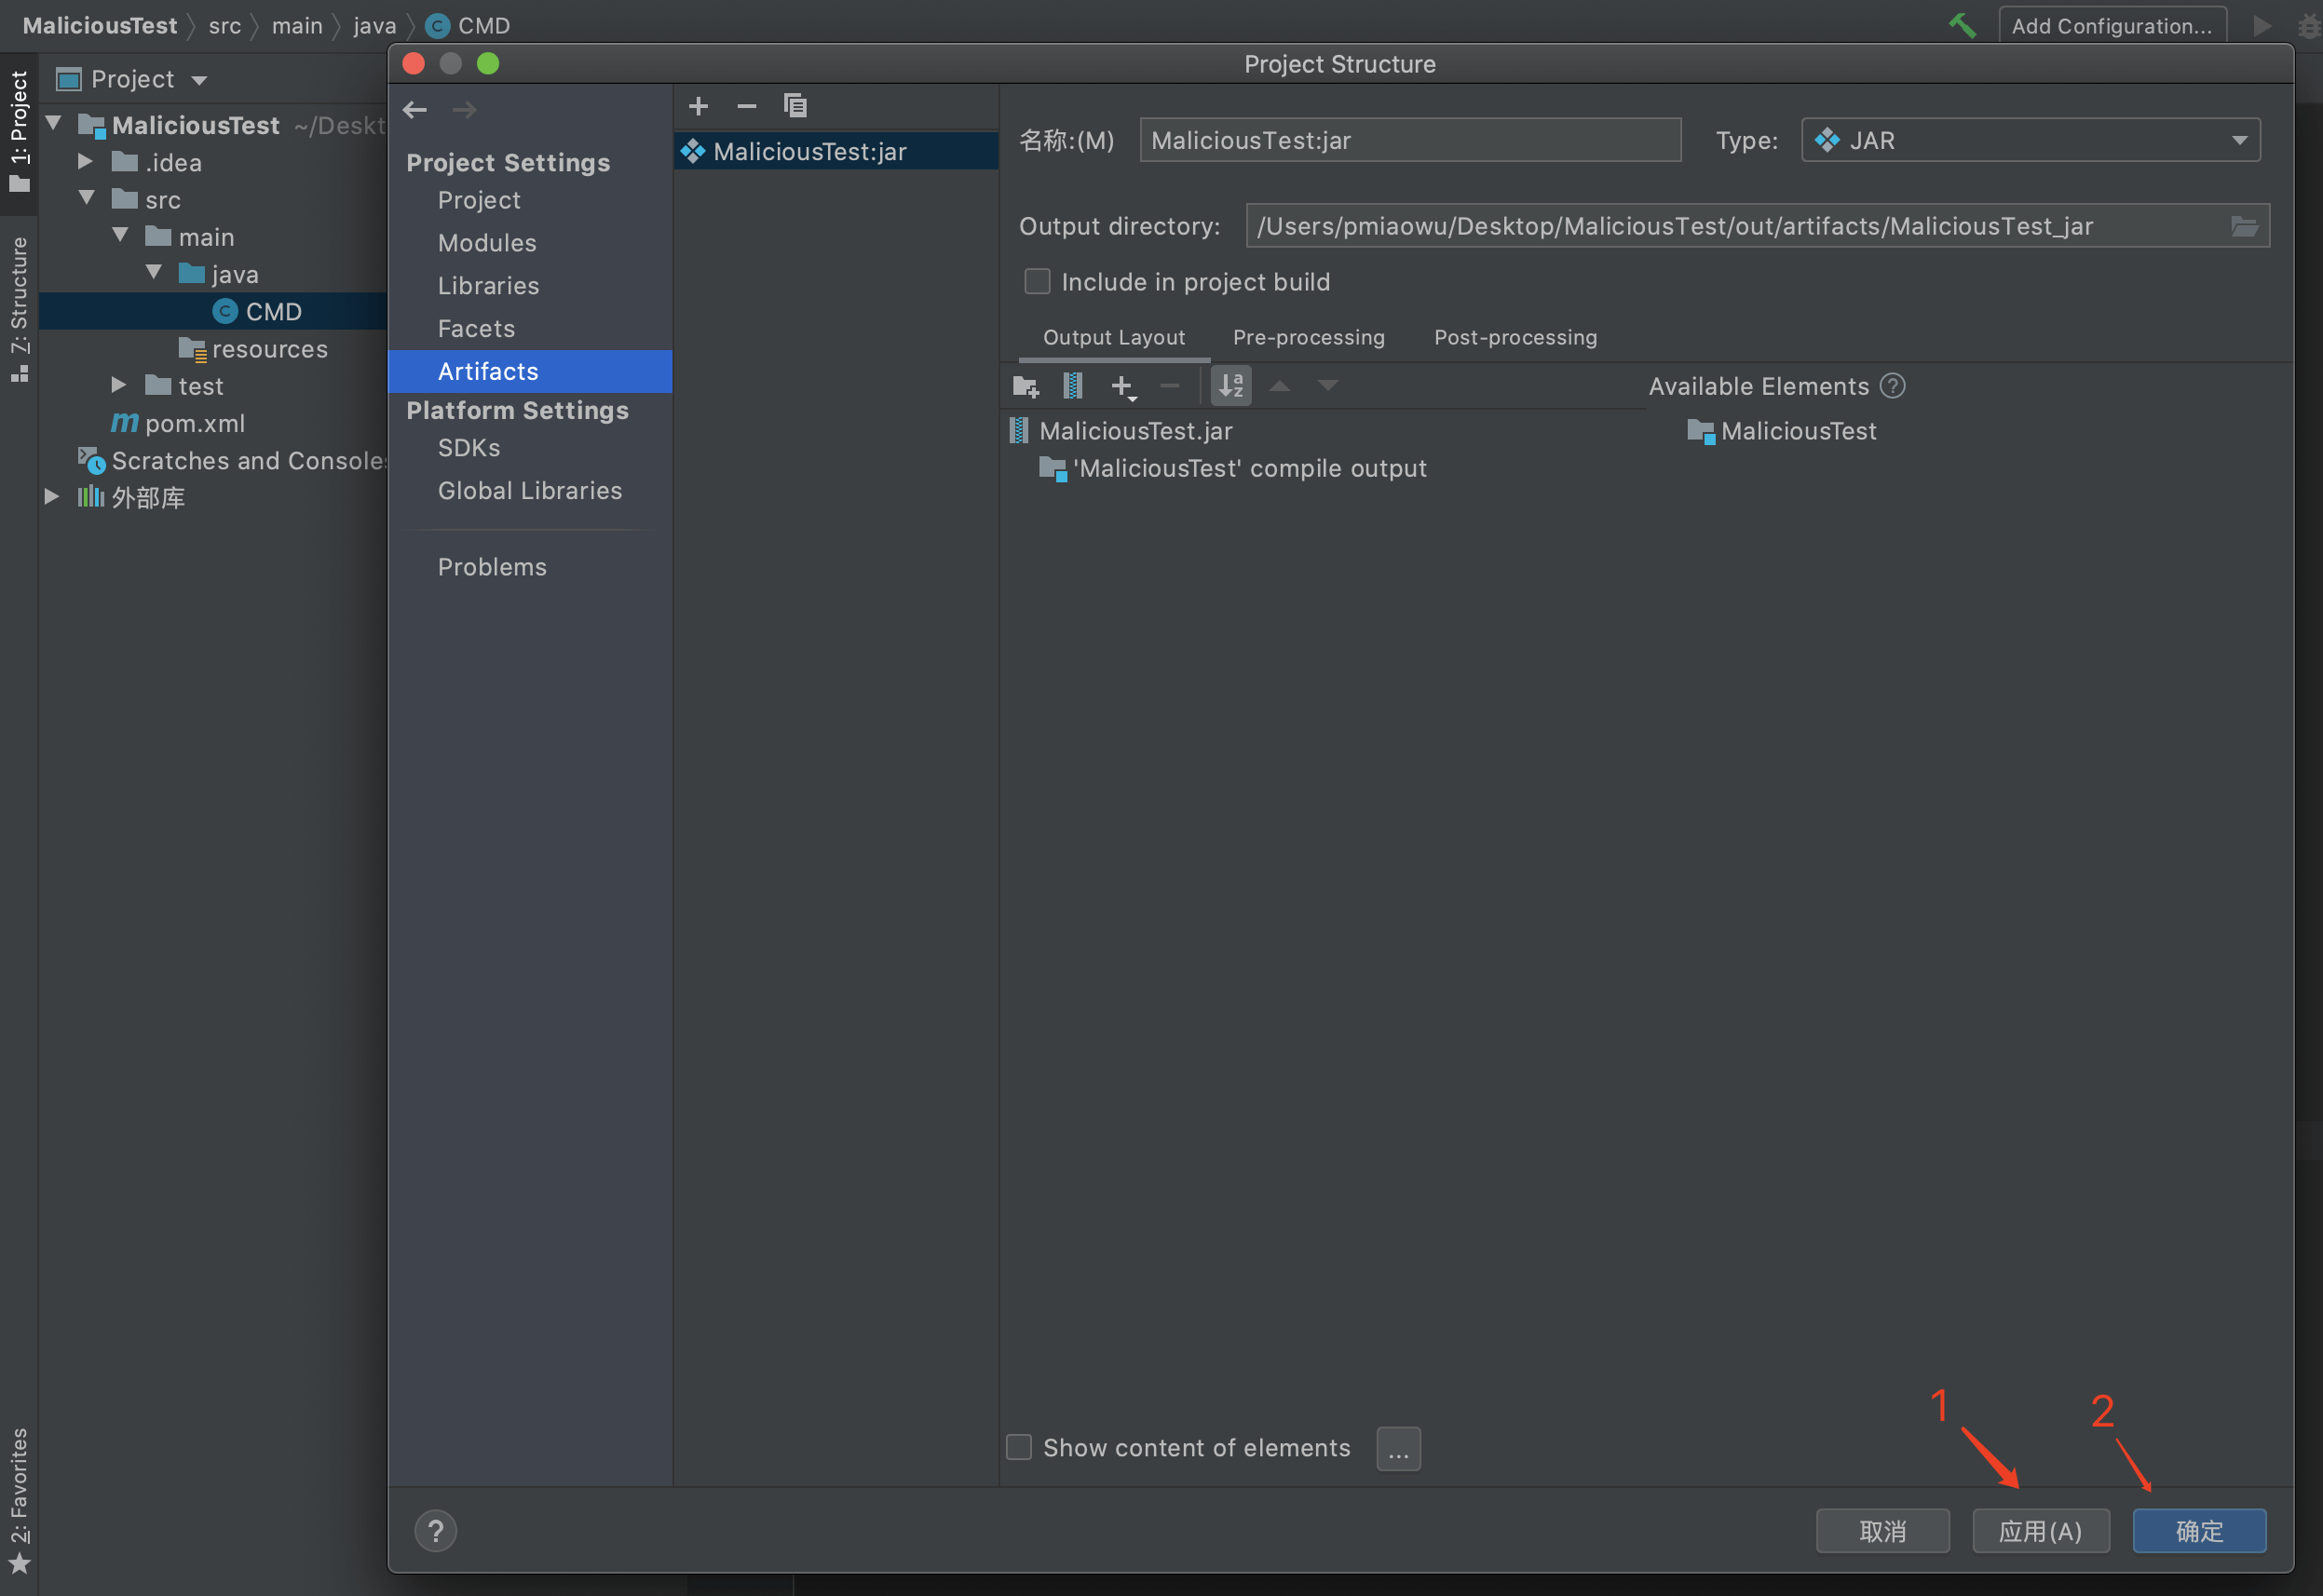Viewport: 2323px width, 1596px height.
Task: Select Modules in Project Settings
Action: point(487,243)
